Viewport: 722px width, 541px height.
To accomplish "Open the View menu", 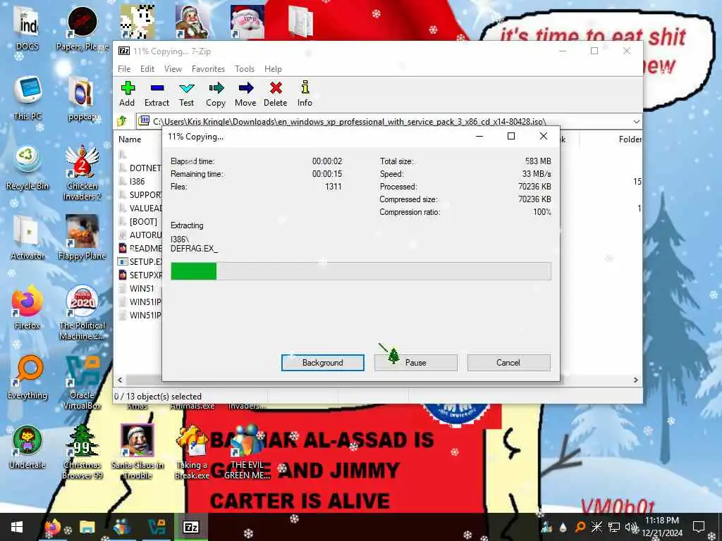I will coord(173,68).
